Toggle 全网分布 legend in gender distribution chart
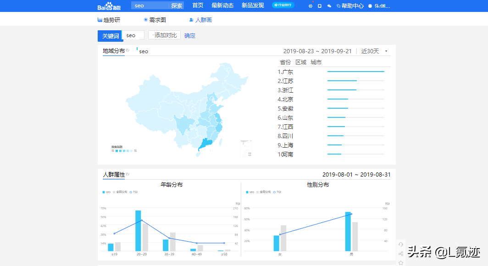The image size is (488, 266). (x=263, y=192)
